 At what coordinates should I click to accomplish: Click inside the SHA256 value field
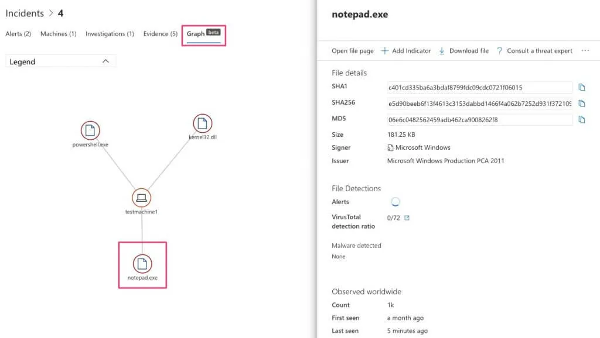(479, 104)
